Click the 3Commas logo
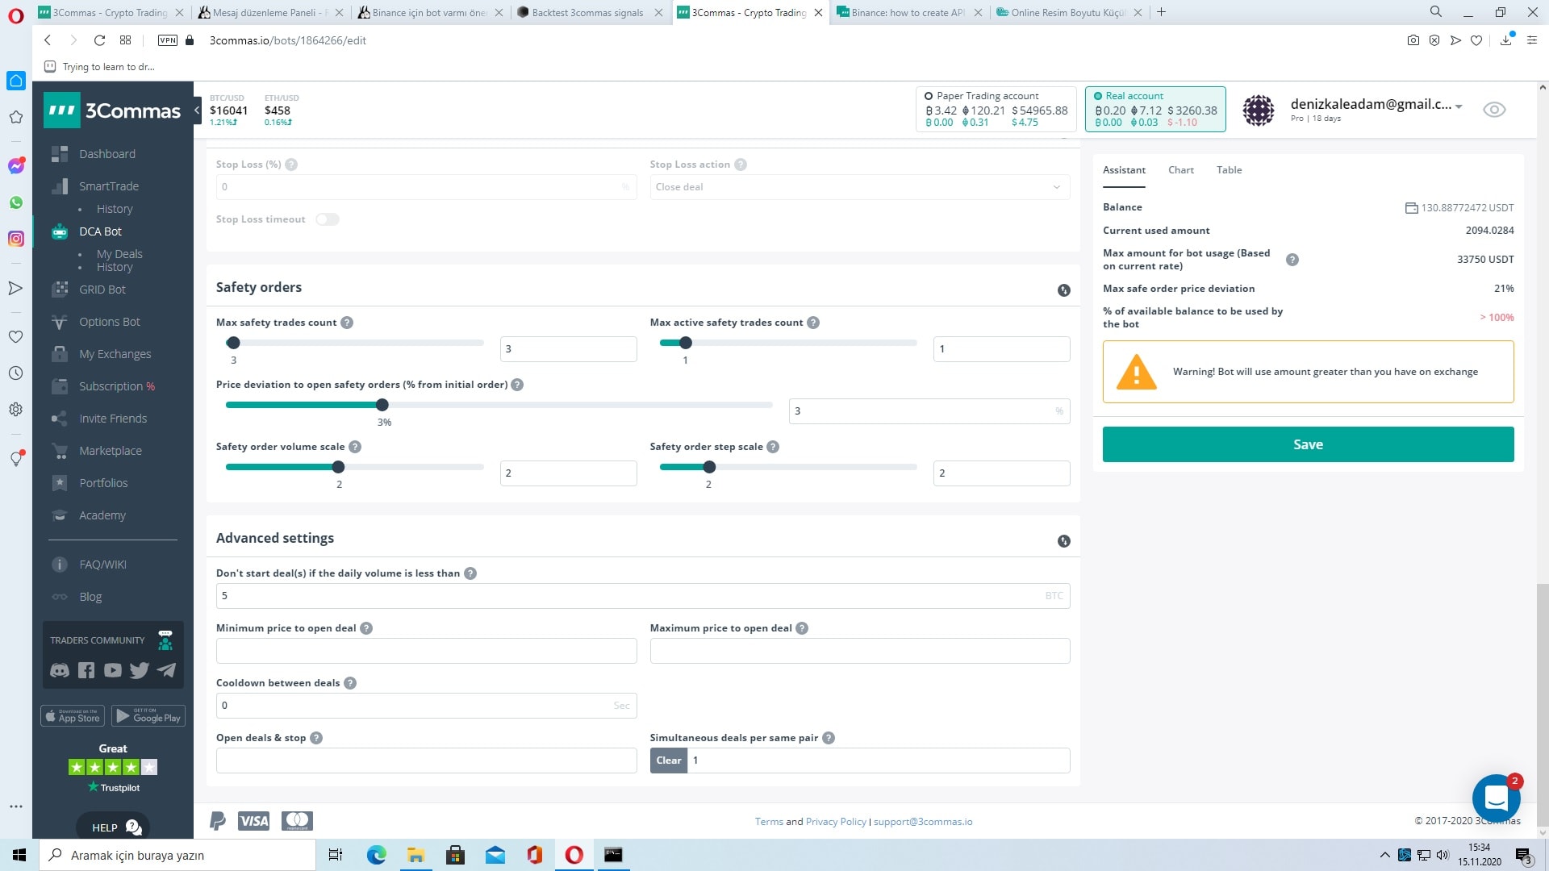 point(113,110)
